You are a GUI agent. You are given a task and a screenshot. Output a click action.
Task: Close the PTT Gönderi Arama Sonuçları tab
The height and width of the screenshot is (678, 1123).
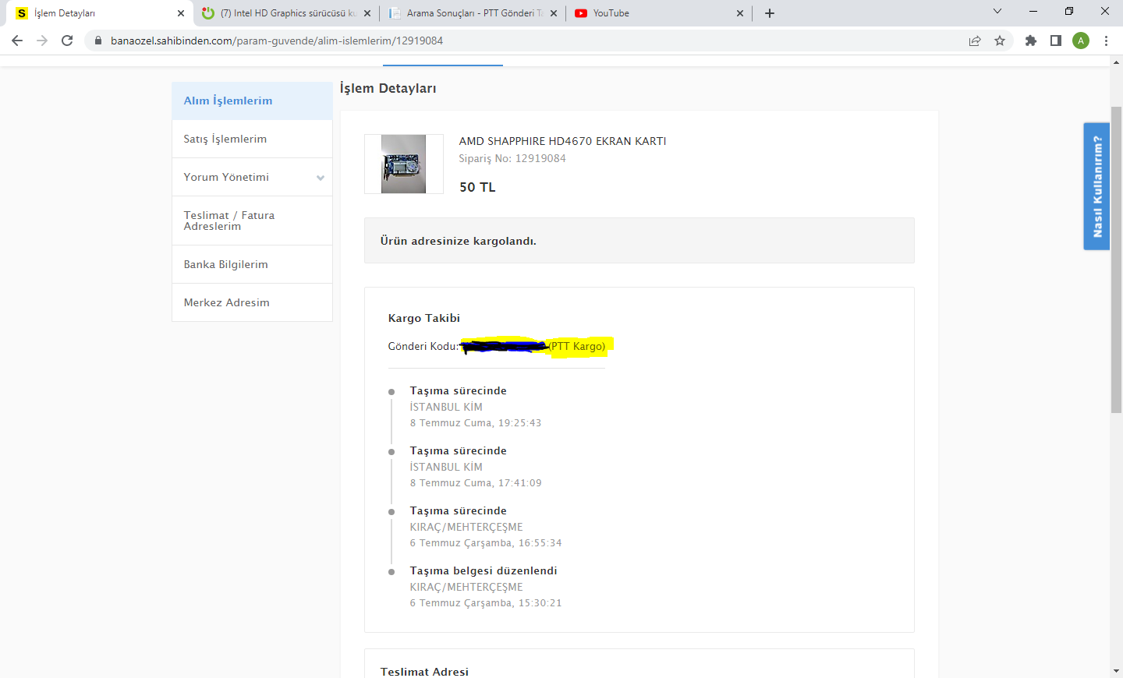tap(554, 13)
